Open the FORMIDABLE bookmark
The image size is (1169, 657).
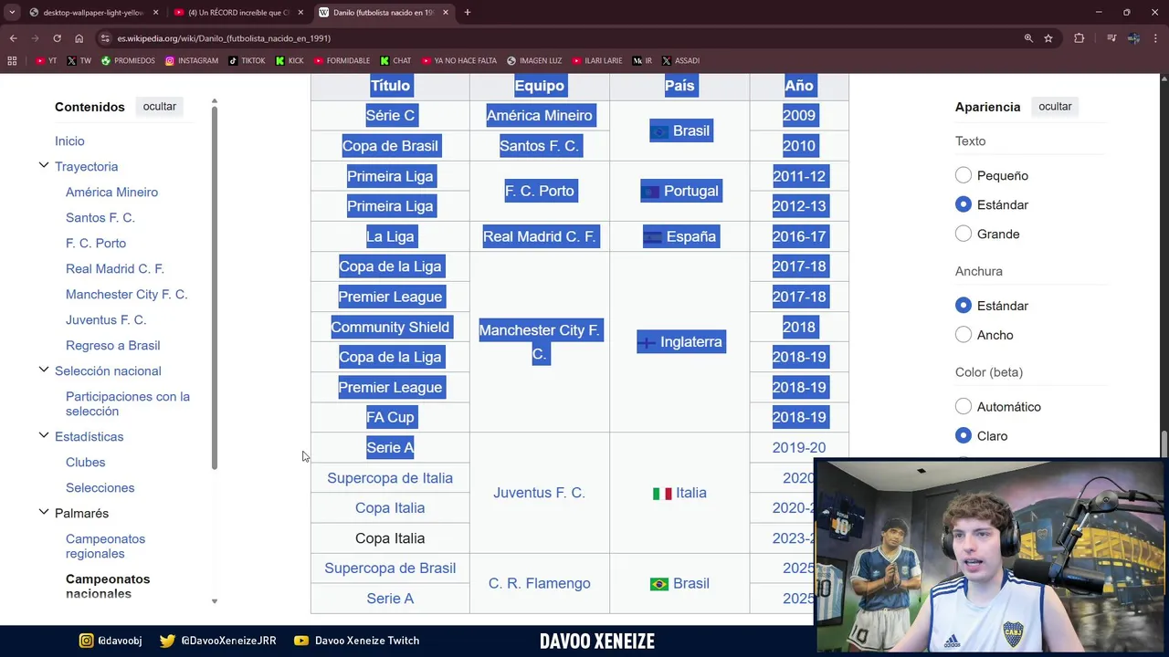pyautogui.click(x=342, y=61)
